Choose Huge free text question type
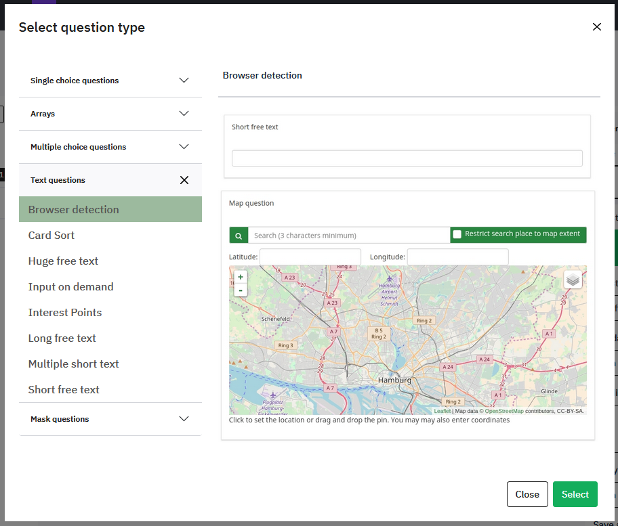 pos(63,261)
